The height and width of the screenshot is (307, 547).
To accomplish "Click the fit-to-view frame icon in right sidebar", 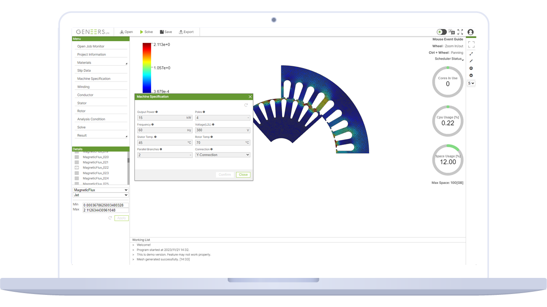I will coord(471,45).
